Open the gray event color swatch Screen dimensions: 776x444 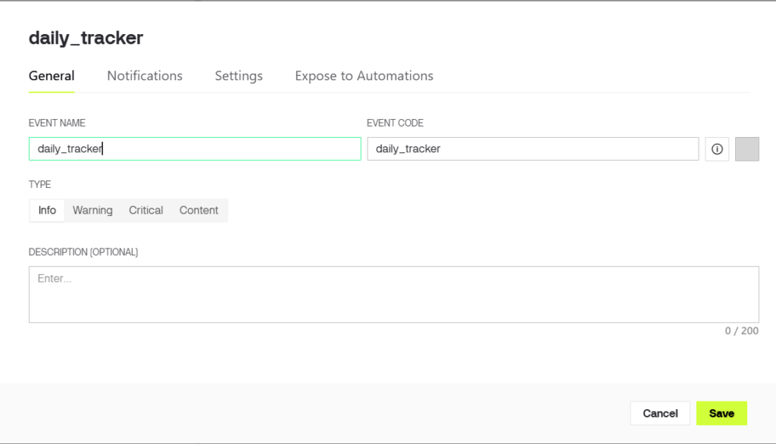746,149
